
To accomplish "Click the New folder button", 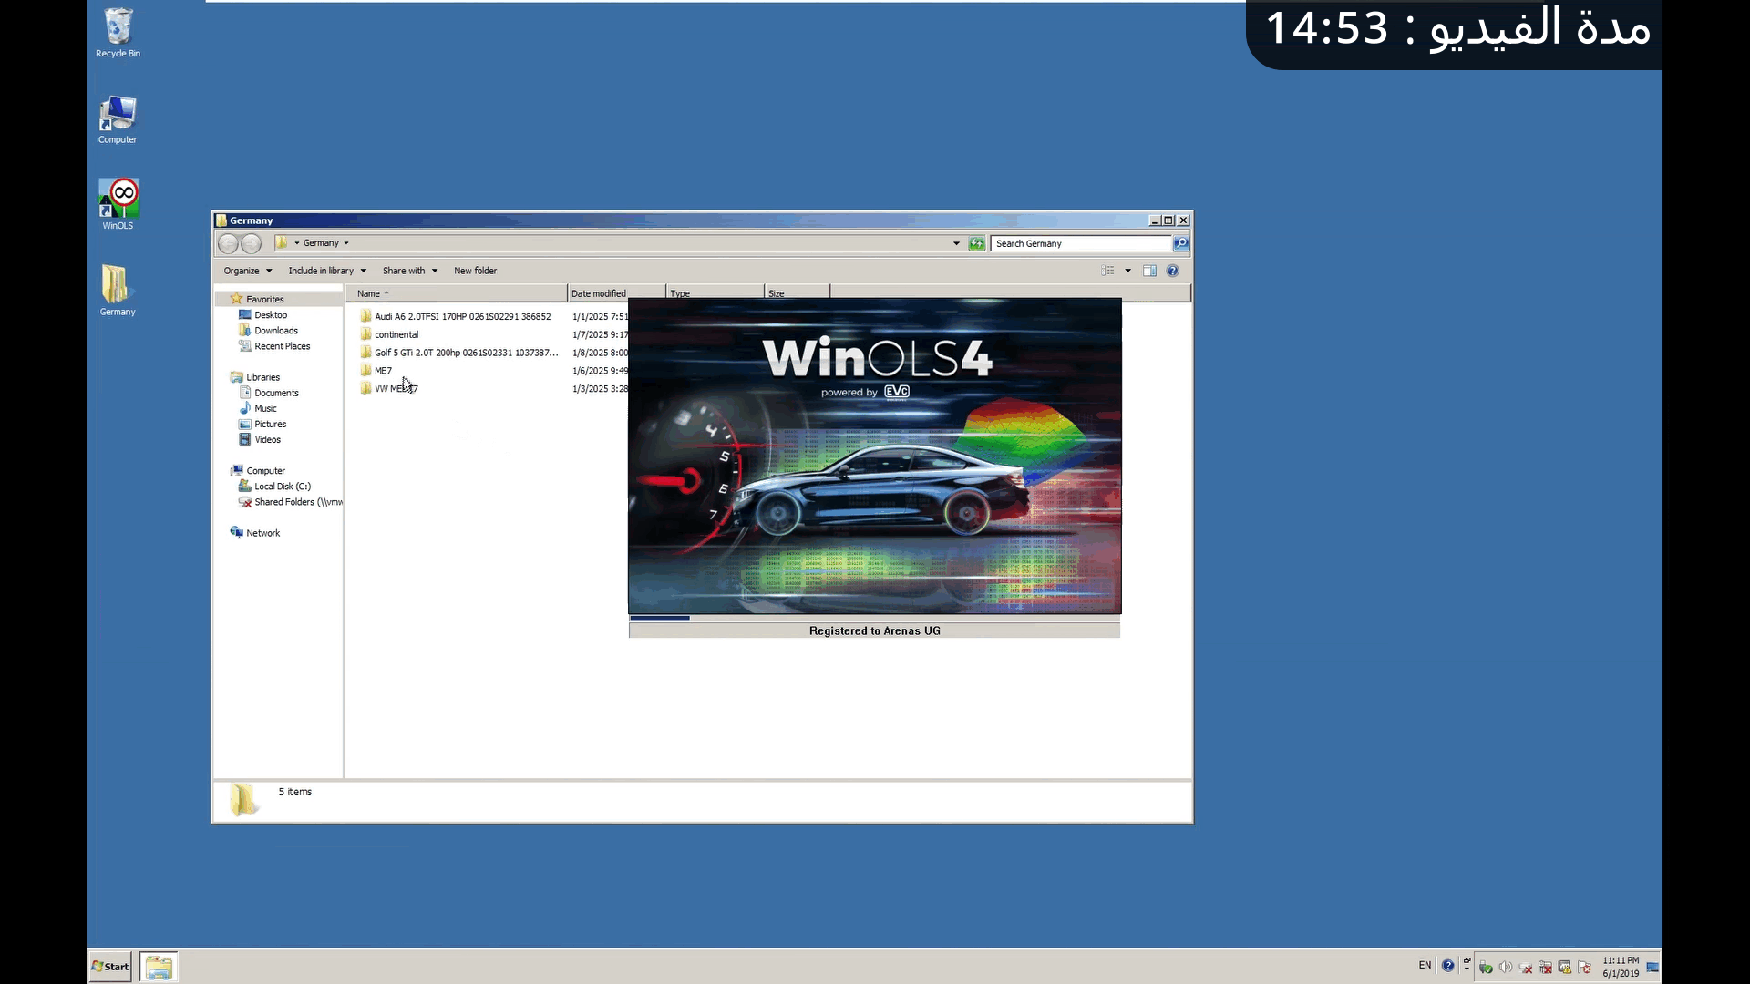I will tap(475, 271).
